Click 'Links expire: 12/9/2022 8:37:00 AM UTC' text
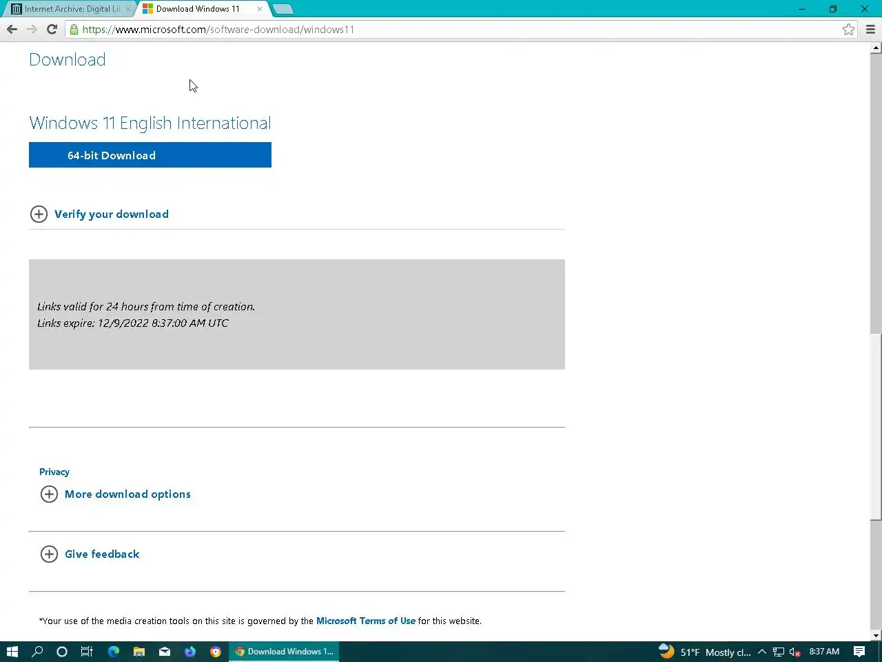Image resolution: width=882 pixels, height=662 pixels. pyautogui.click(x=133, y=323)
